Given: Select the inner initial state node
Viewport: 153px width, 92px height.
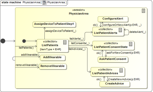Looking at the screenshot, I should point(24,41).
